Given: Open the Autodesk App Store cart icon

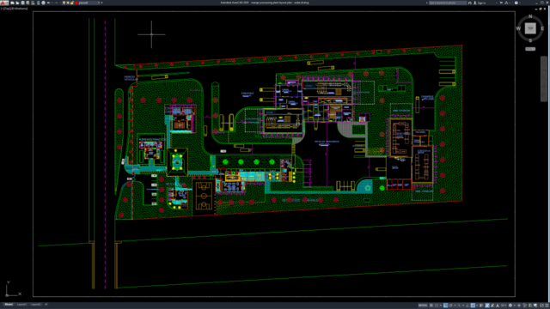Looking at the screenshot, I should (x=501, y=3).
